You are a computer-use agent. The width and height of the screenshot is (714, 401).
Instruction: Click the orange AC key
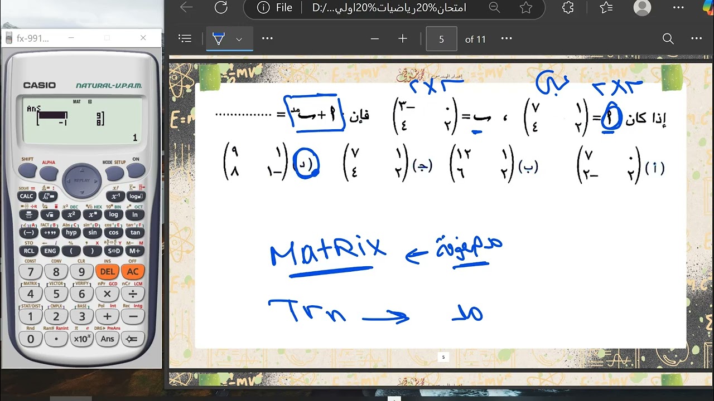click(x=133, y=272)
